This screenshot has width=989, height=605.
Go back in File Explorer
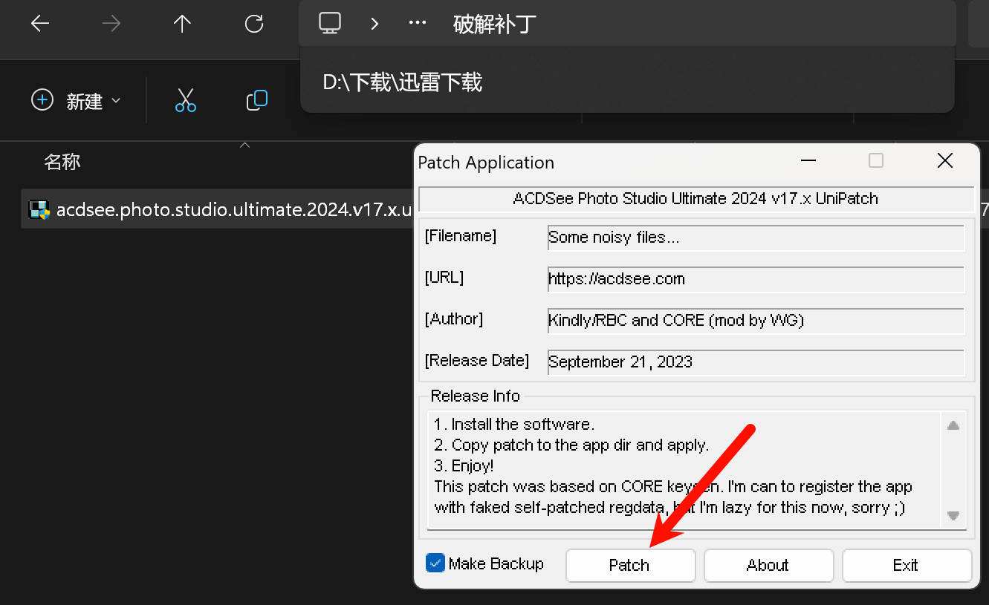click(40, 24)
